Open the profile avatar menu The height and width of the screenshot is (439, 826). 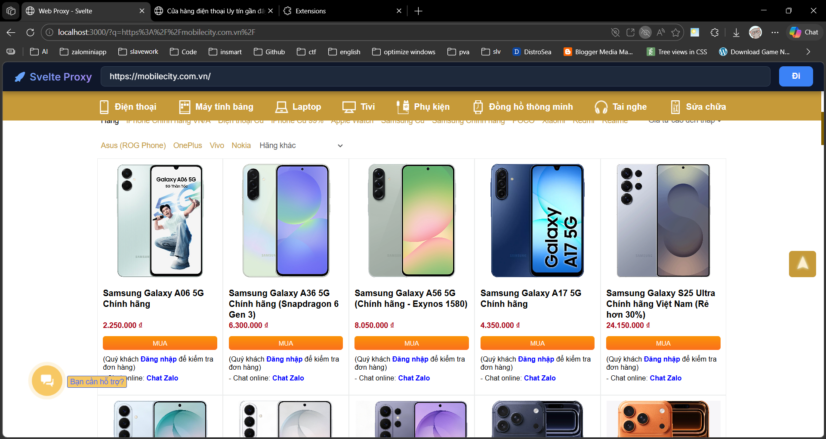click(x=755, y=32)
